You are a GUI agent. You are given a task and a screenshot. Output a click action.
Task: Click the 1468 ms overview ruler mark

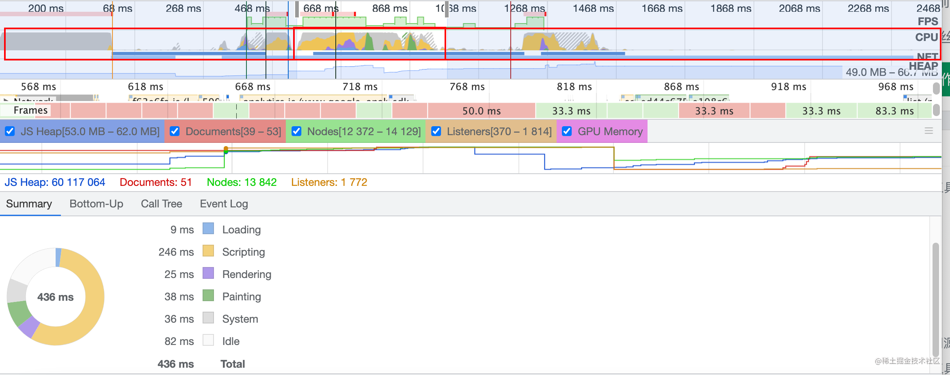[x=593, y=8]
